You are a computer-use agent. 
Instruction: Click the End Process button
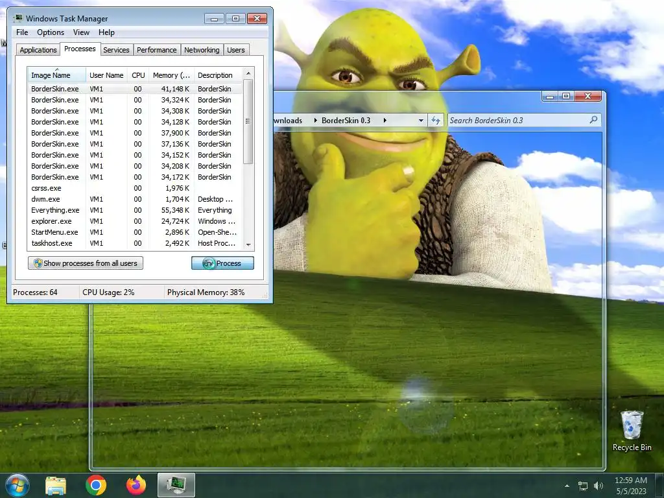click(222, 263)
